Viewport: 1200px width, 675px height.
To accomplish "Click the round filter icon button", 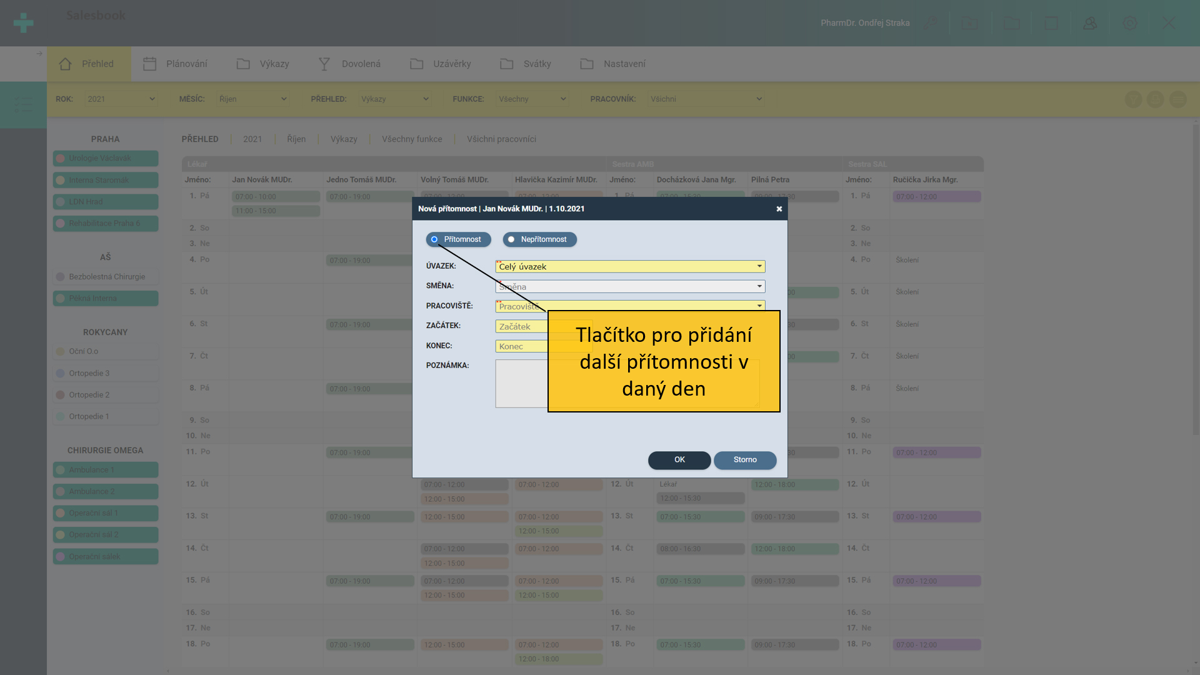I will pyautogui.click(x=1133, y=99).
